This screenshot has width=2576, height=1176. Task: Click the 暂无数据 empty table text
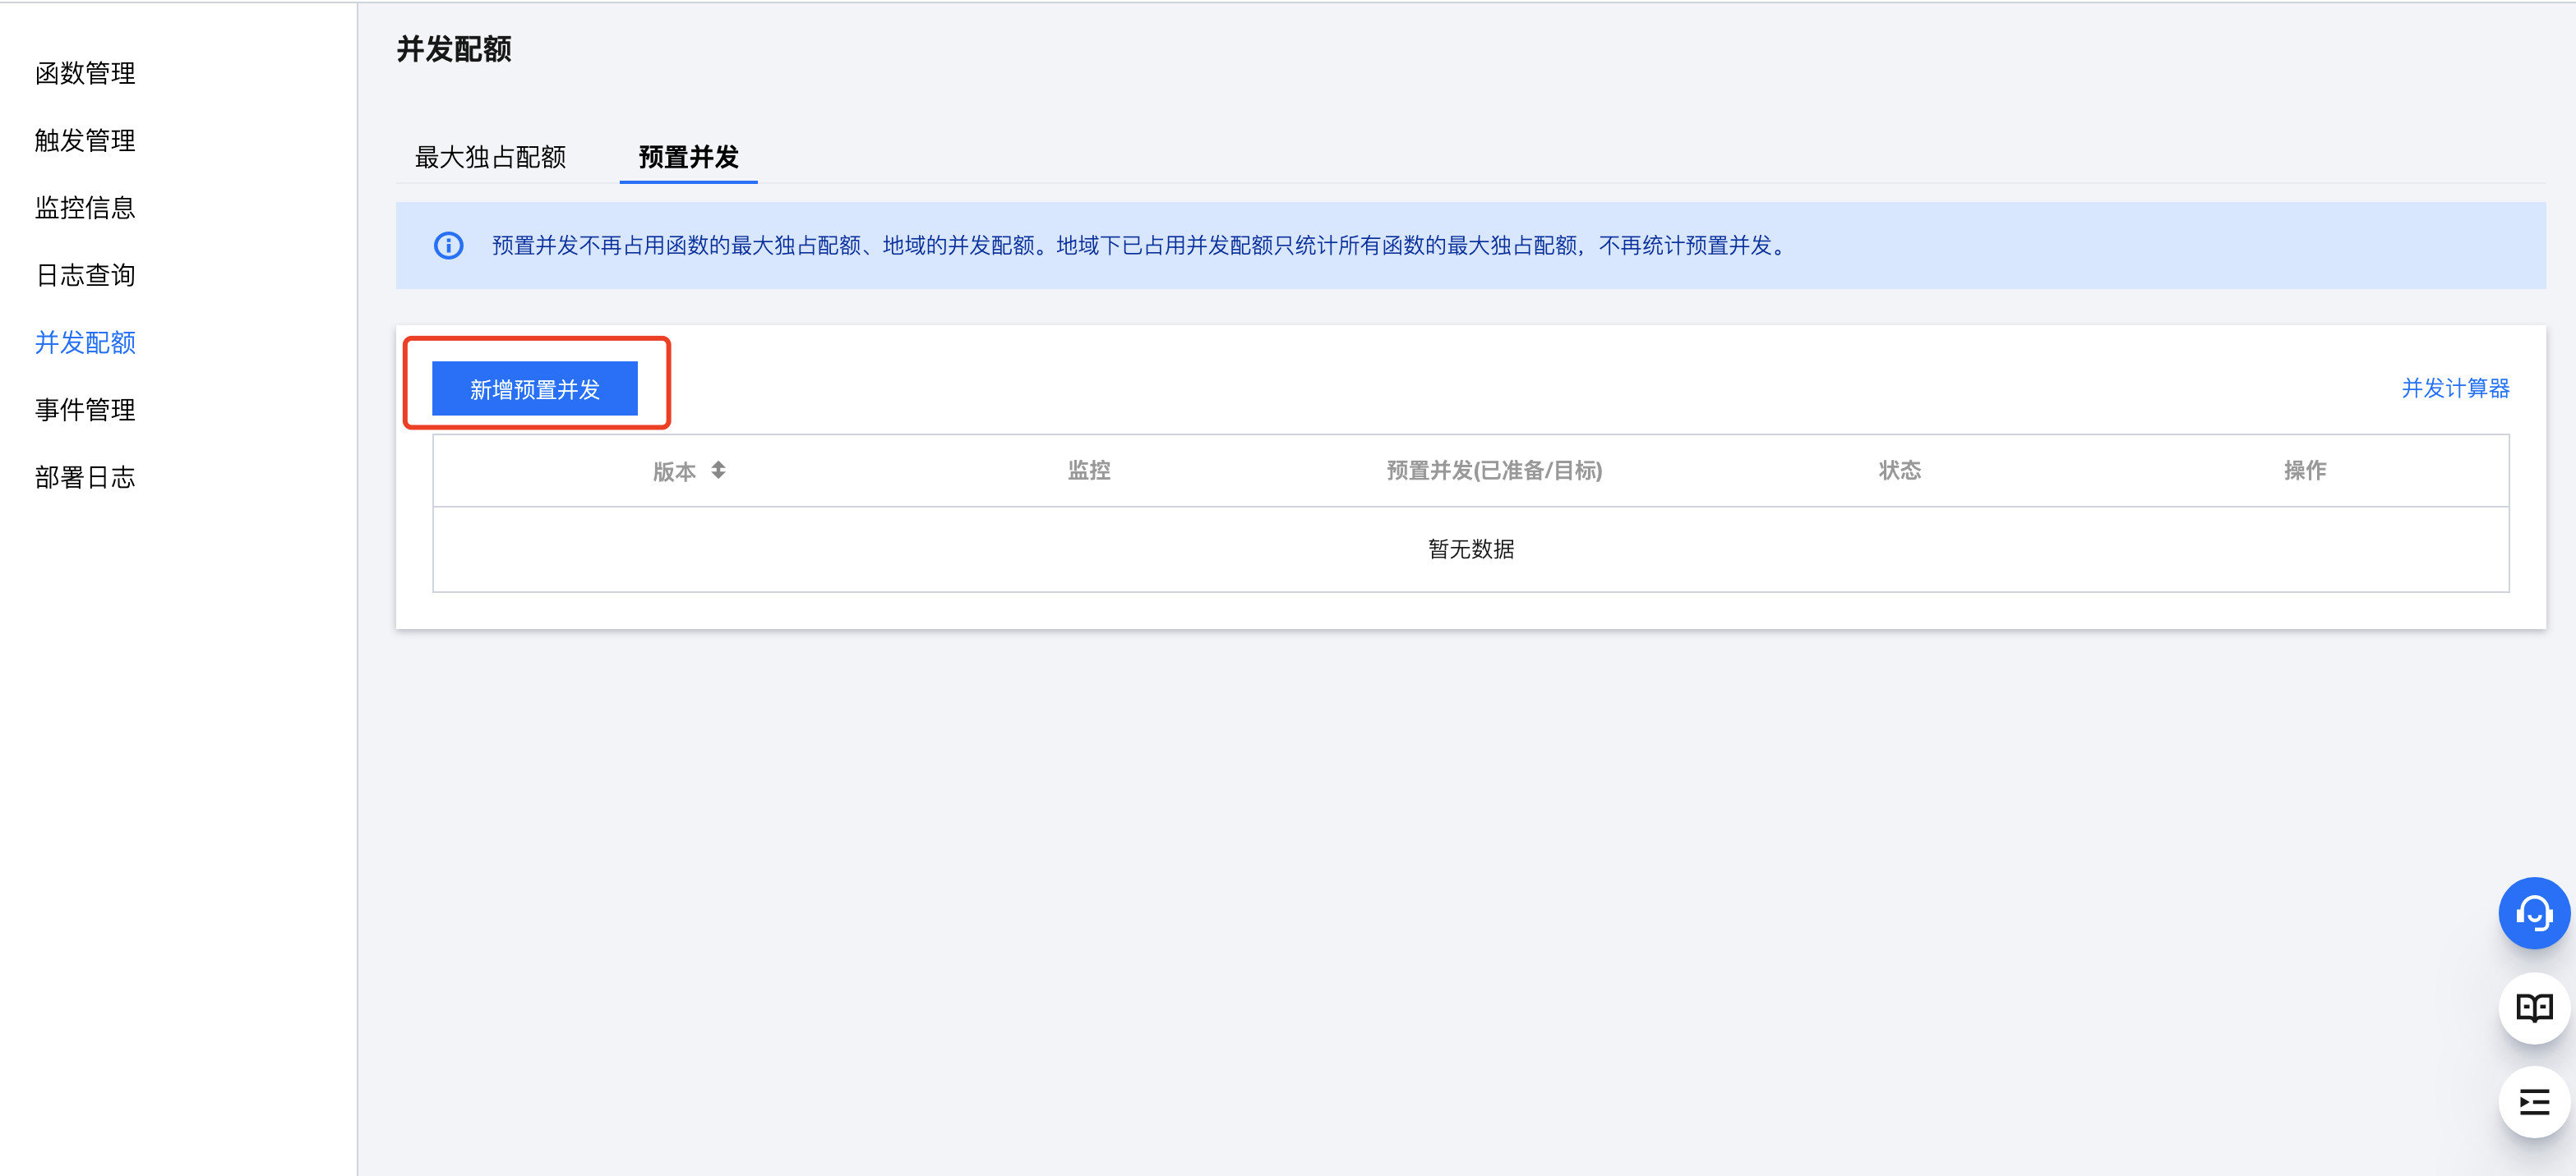click(x=1470, y=549)
